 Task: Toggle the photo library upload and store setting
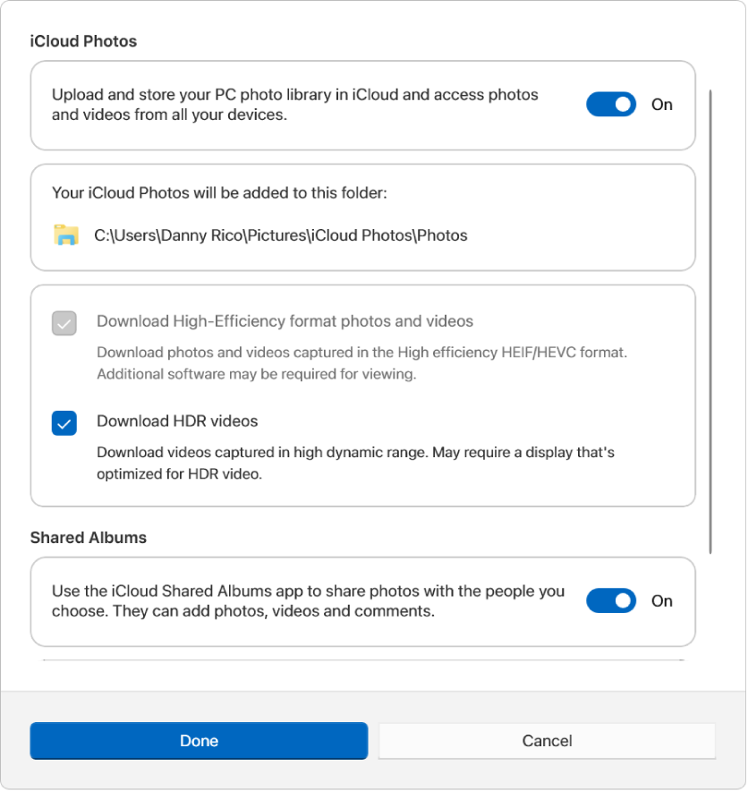click(x=611, y=104)
